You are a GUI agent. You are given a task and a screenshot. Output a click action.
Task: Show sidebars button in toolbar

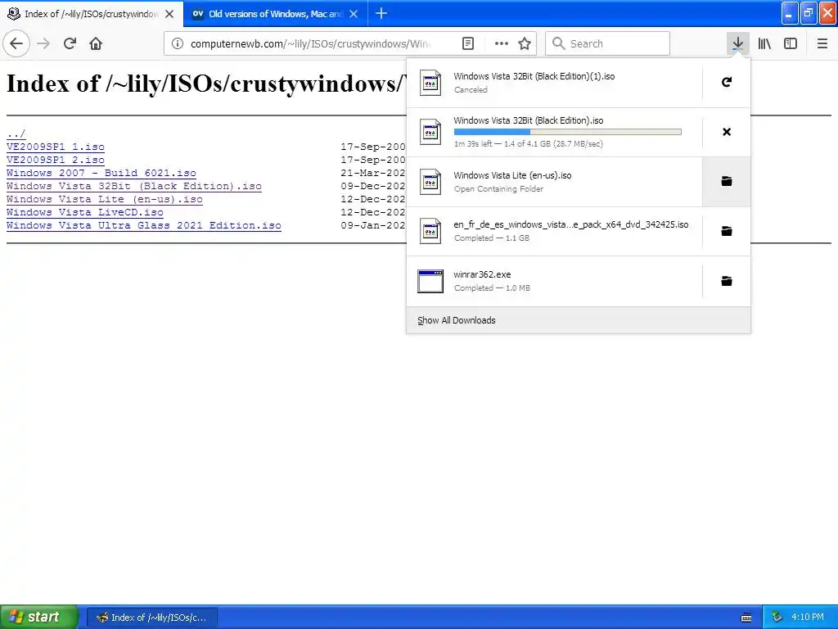[x=791, y=43]
